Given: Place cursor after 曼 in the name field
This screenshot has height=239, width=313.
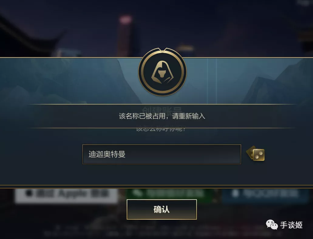Looking at the screenshot, I should point(126,154).
